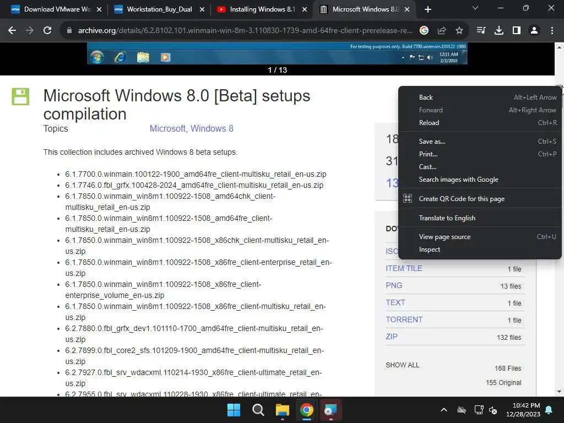Click the green floppy disk software icon
This screenshot has width=564, height=423.
pos(20,96)
